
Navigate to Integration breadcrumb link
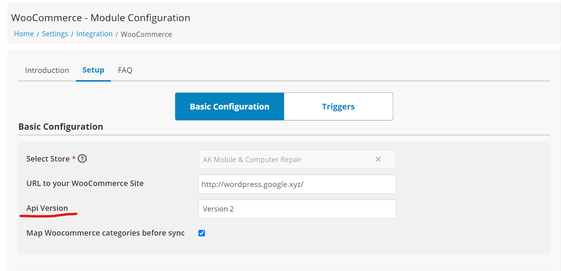(x=94, y=34)
